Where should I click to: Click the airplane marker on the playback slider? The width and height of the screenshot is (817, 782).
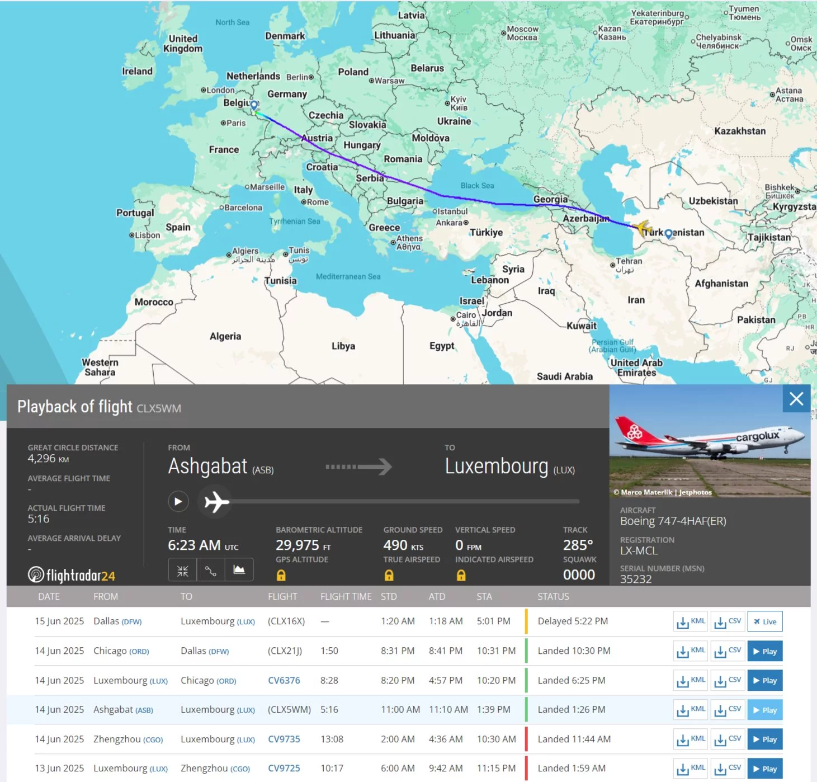216,502
